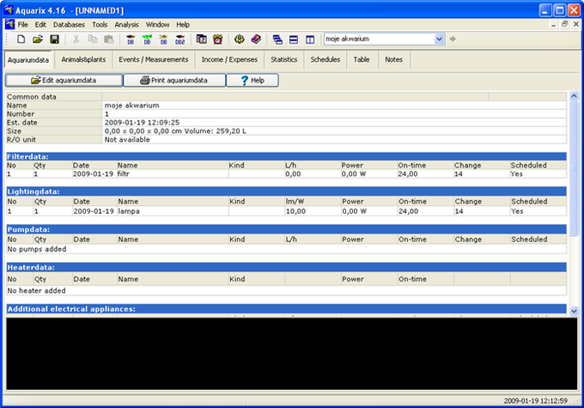
Task: Switch to the Animals&plants tab
Action: click(83, 59)
